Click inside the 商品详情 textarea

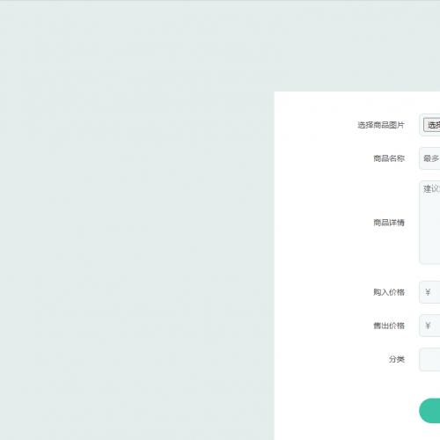click(429, 223)
